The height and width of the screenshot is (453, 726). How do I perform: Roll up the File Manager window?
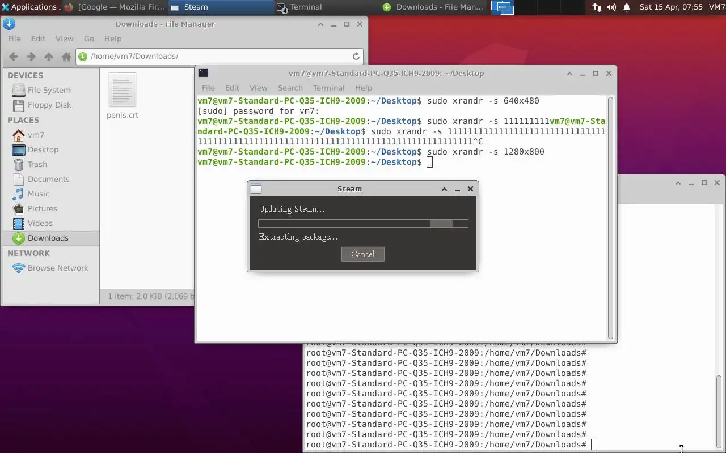[x=320, y=24]
